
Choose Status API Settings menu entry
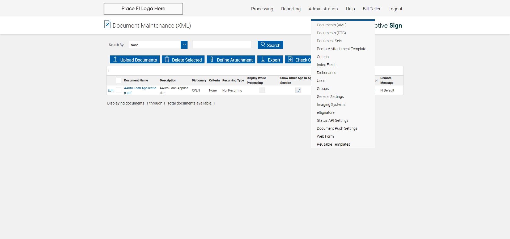point(333,120)
